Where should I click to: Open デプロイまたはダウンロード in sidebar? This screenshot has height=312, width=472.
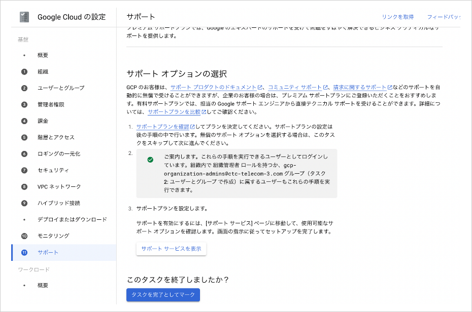point(72,219)
